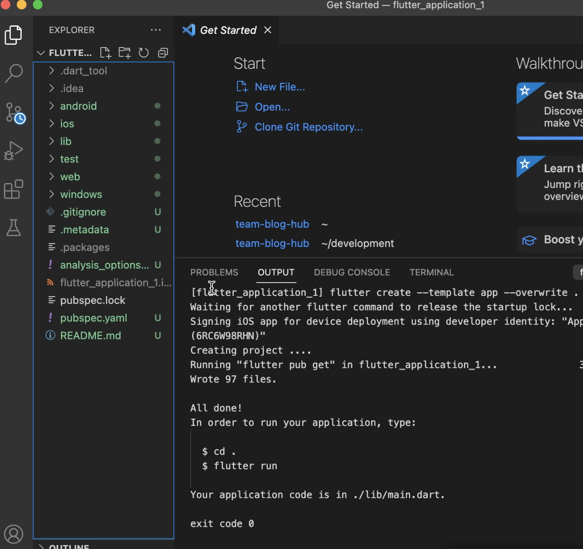Expand the android folder
This screenshot has width=583, height=549.
[78, 106]
